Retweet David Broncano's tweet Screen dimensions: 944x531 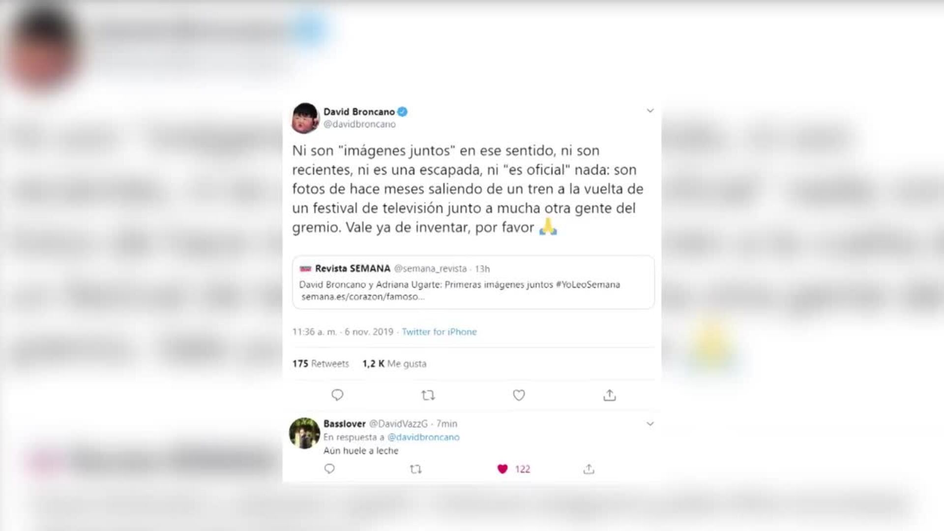(428, 395)
